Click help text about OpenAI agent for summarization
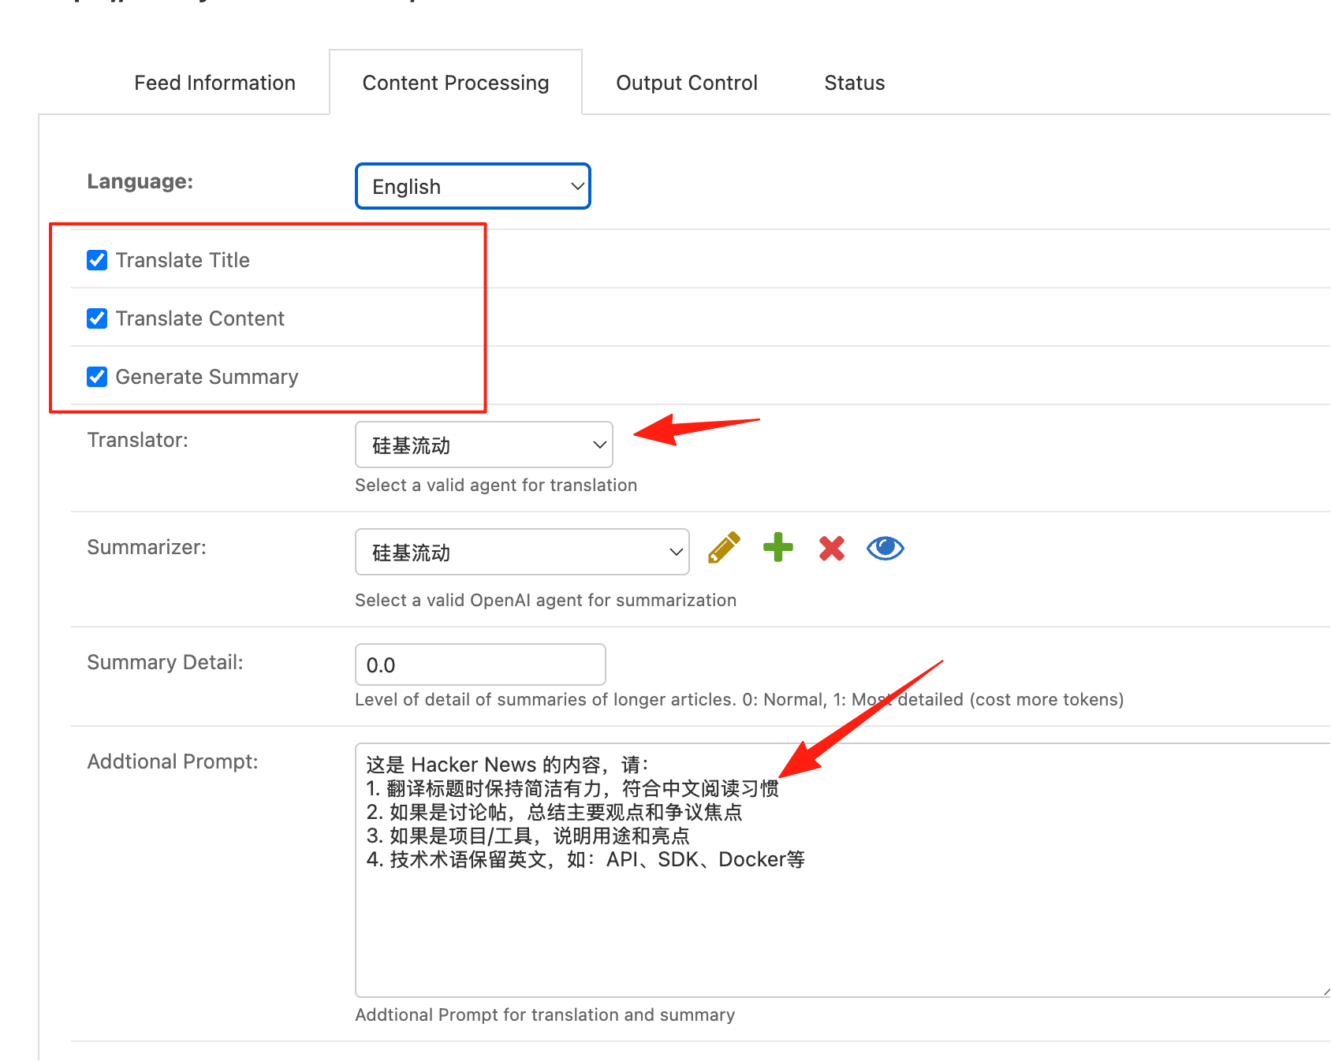The width and height of the screenshot is (1331, 1061). 546,600
